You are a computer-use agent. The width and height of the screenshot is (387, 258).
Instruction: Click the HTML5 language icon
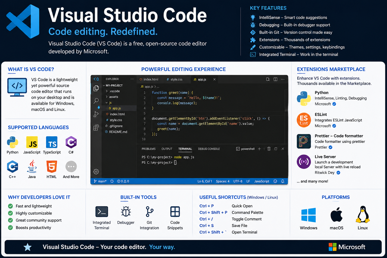click(51, 167)
